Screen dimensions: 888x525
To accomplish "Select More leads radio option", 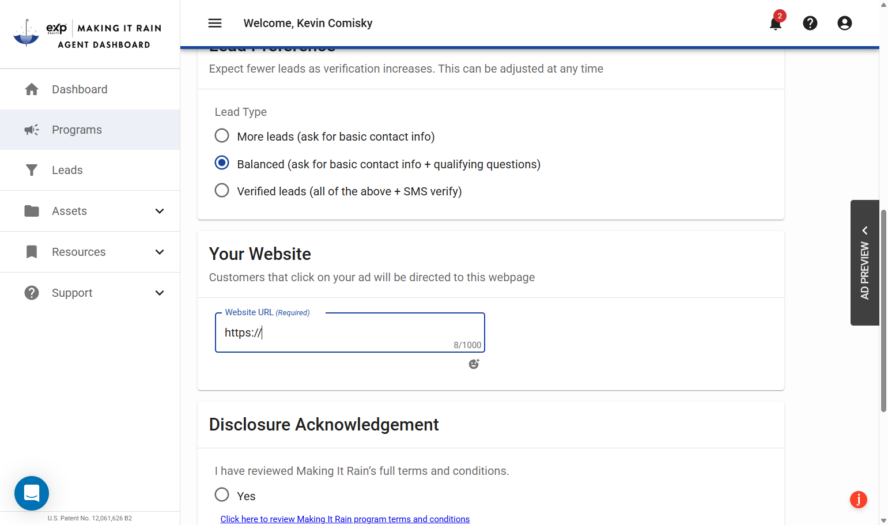I will coord(222,136).
